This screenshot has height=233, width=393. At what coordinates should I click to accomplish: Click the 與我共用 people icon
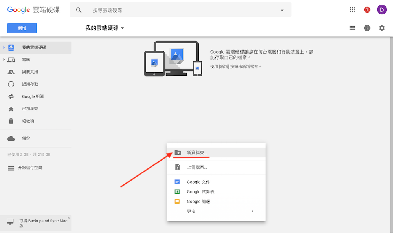[x=11, y=72]
